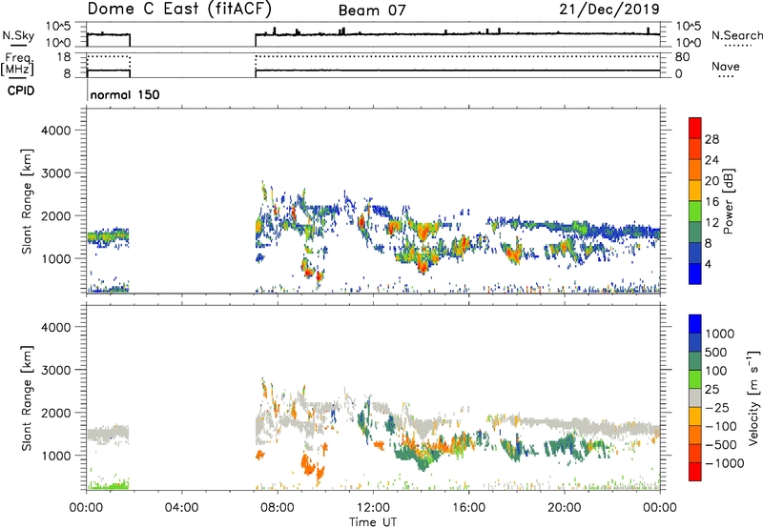Select the 'N.Search' legend label
Screen dimensions: 763x528
click(736, 35)
